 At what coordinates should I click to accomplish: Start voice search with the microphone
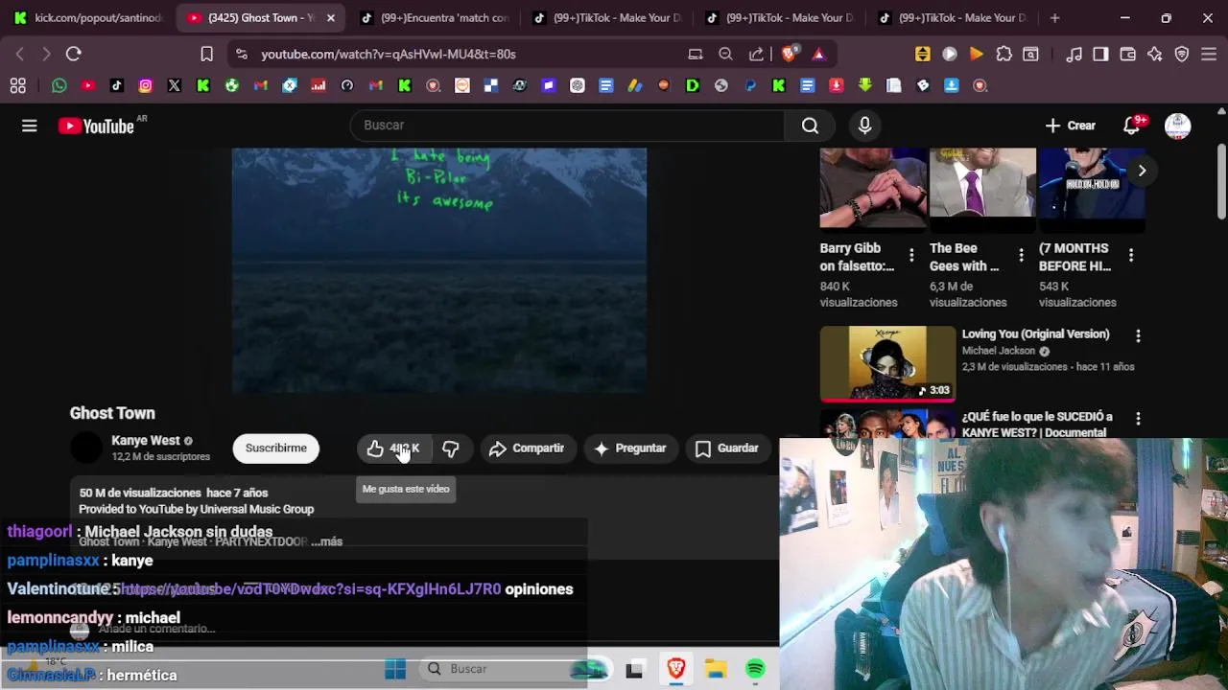click(x=864, y=126)
